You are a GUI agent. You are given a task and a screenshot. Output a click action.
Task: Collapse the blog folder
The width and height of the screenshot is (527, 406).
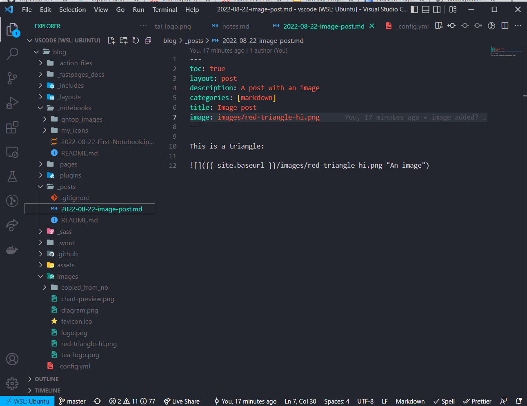pos(36,52)
